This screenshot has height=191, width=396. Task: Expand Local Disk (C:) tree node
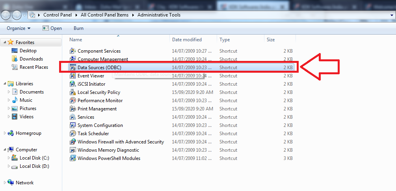click(x=9, y=158)
